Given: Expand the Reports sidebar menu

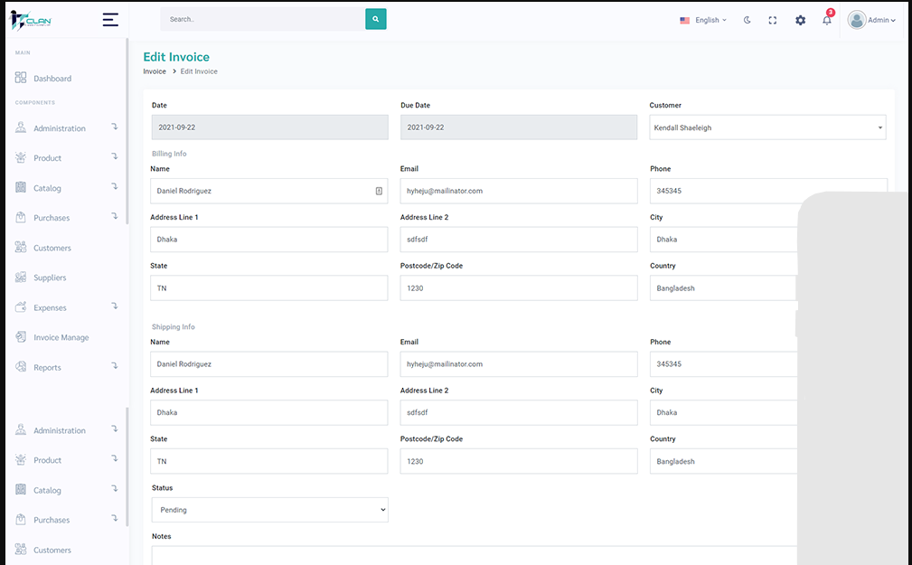Looking at the screenshot, I should [x=47, y=368].
